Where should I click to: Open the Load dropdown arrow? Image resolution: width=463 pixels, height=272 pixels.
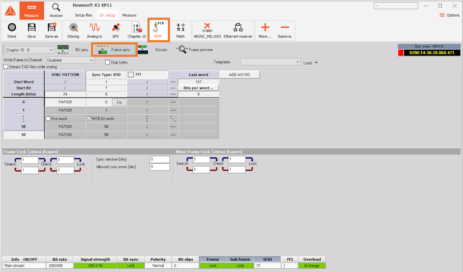click(x=316, y=63)
